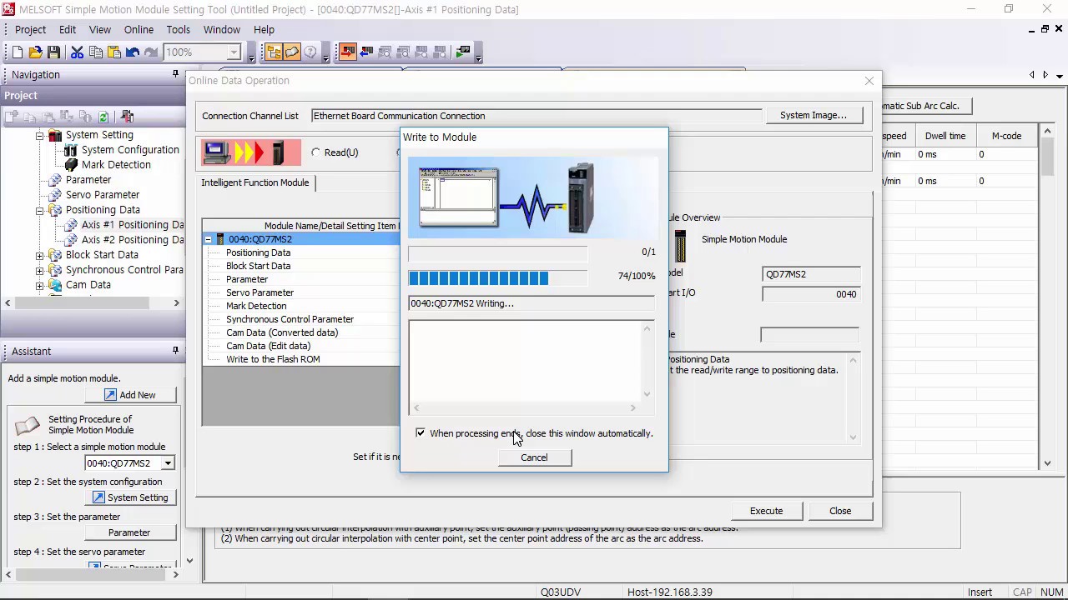Screen dimensions: 1068x600
Task: Select the Read(U) radio button
Action: [316, 152]
